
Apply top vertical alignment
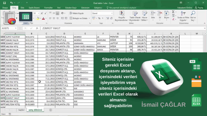50,13
